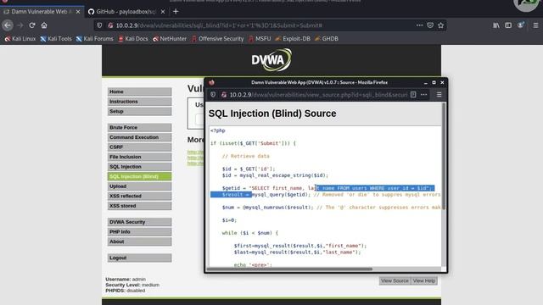
Task: Open page actions dots in Source popup
Action: click(424, 94)
